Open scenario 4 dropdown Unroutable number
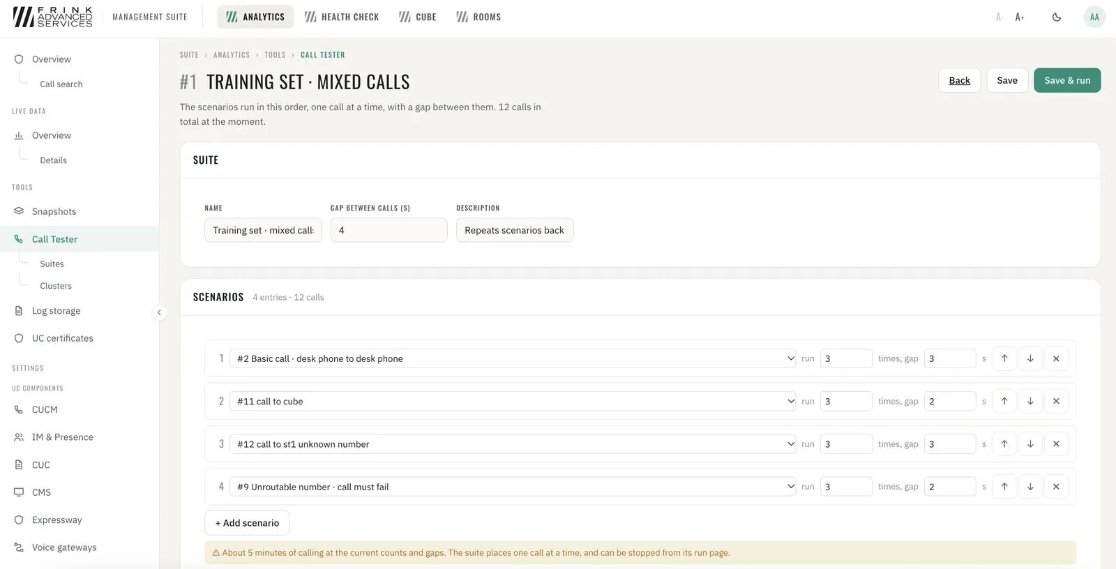The image size is (1116, 569). (x=513, y=486)
